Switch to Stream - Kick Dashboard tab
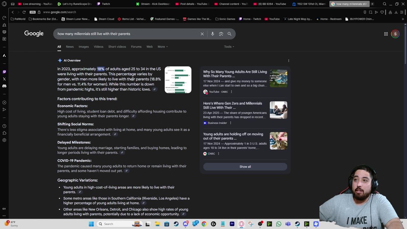Screen dimensions: 407x229 coord(153,4)
